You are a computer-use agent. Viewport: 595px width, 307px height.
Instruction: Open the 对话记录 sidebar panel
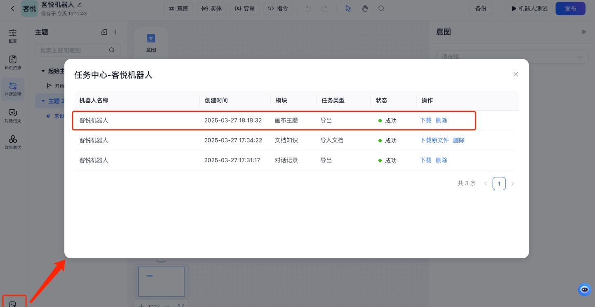[13, 116]
